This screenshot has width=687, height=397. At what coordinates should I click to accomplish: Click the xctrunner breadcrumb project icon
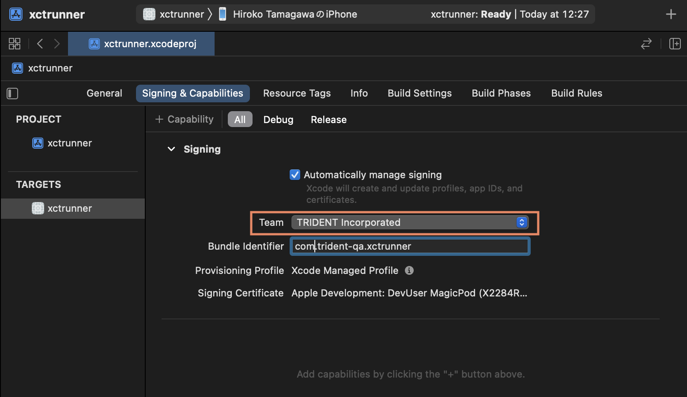[x=18, y=68]
